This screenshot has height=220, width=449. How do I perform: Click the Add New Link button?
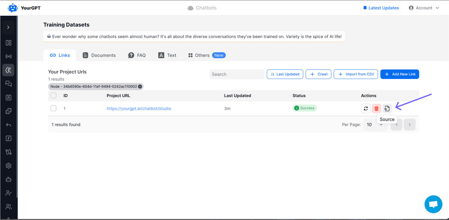coord(400,74)
